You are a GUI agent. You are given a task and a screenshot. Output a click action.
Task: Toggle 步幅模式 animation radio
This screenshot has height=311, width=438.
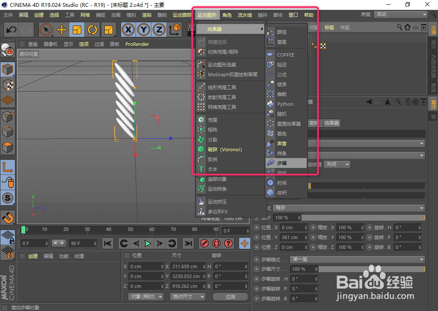[x=257, y=260]
